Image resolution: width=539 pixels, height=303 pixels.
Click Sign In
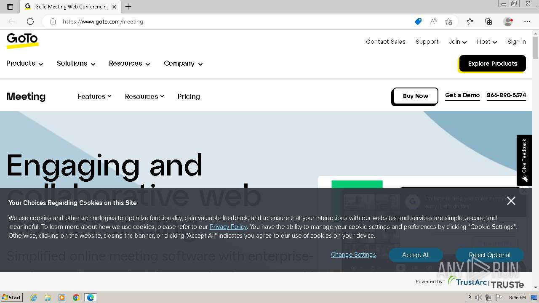coord(517,42)
